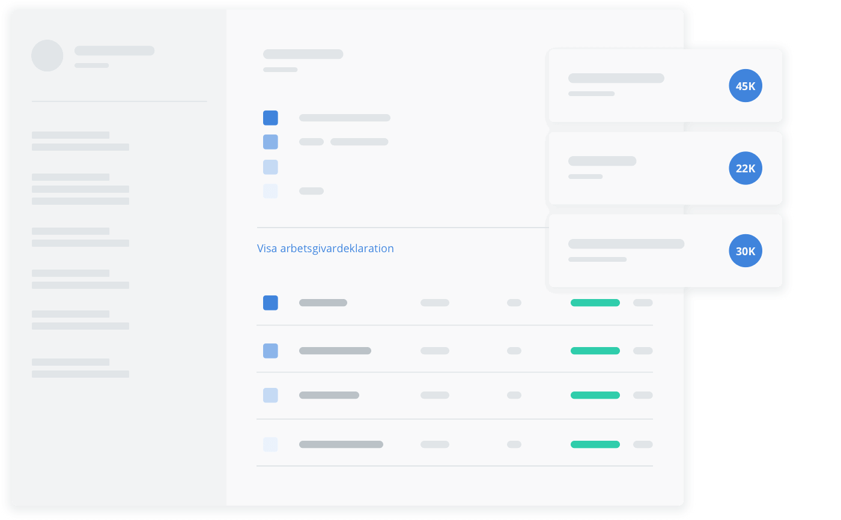Click the green progress bar on the first table row
The image size is (841, 520).
[595, 303]
